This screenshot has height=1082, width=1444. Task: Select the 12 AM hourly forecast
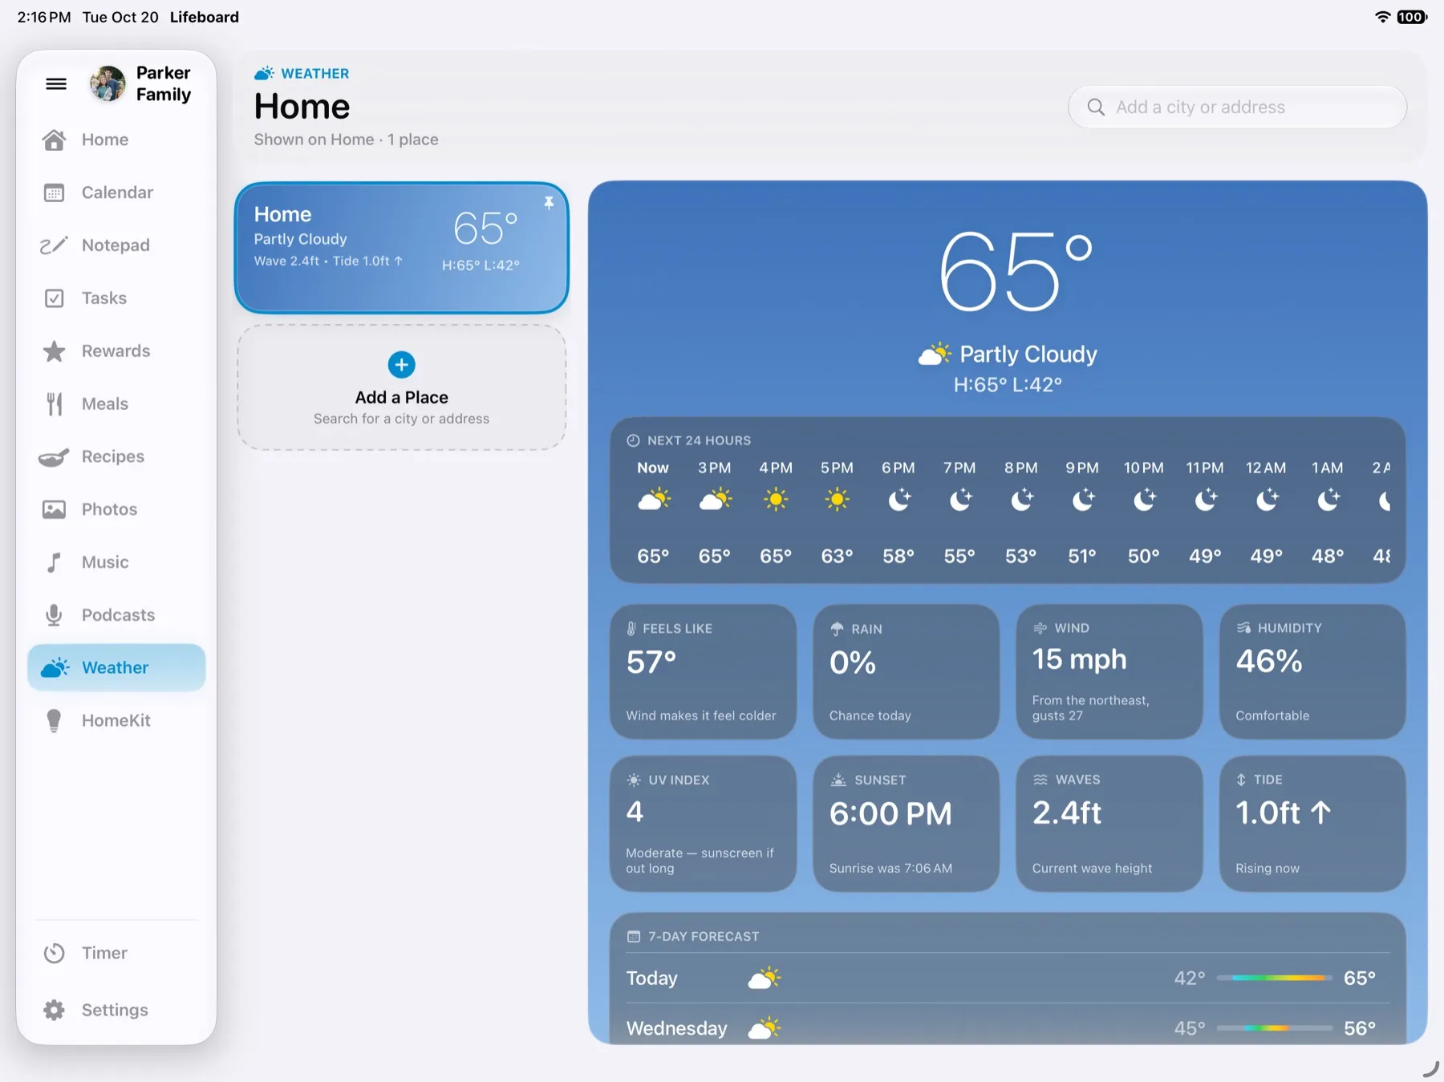(x=1266, y=512)
